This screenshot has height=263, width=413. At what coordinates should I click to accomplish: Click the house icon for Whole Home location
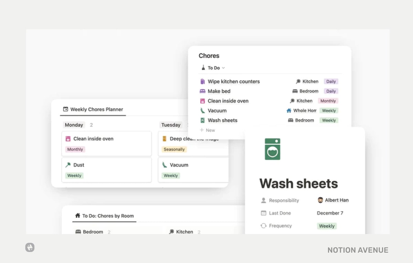289,110
